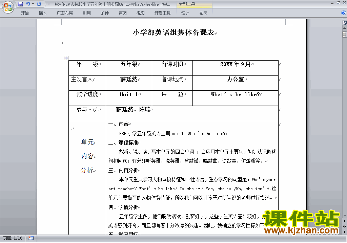Click the vertical scrollbar up arrow
This screenshot has height=243, width=347.
[345, 28]
